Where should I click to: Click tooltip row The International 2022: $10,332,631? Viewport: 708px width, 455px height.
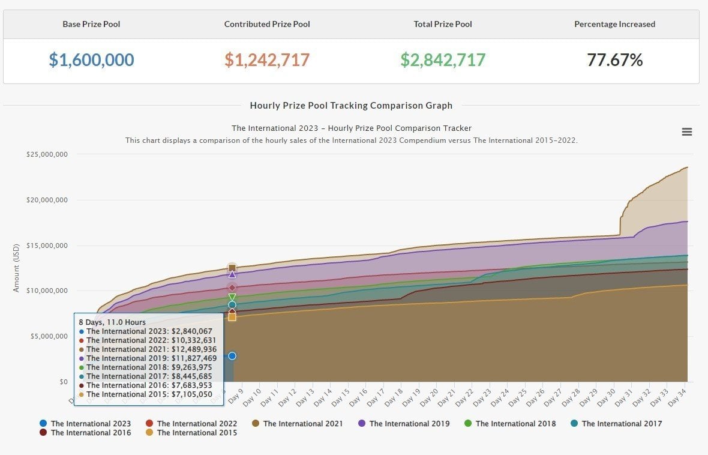[x=148, y=340]
